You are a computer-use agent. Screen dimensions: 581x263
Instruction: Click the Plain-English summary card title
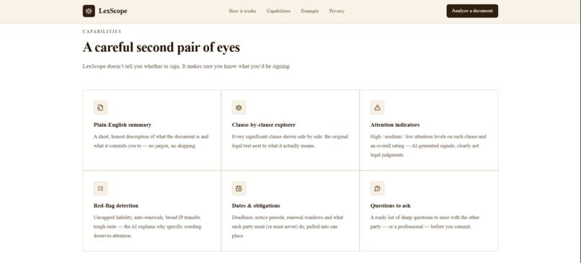[123, 125]
